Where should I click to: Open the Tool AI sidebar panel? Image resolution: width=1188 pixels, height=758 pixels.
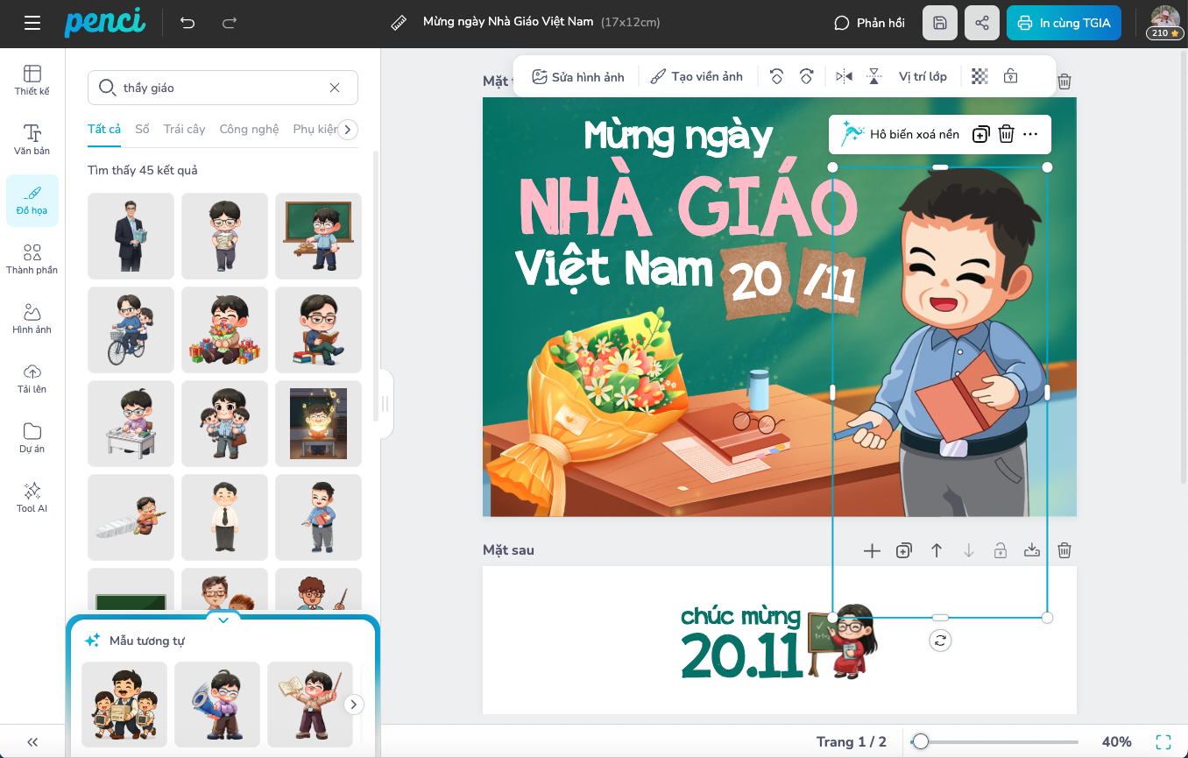[32, 497]
